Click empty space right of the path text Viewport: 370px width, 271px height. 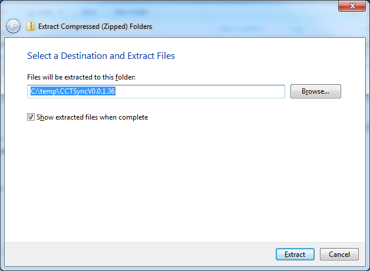tap(200, 91)
